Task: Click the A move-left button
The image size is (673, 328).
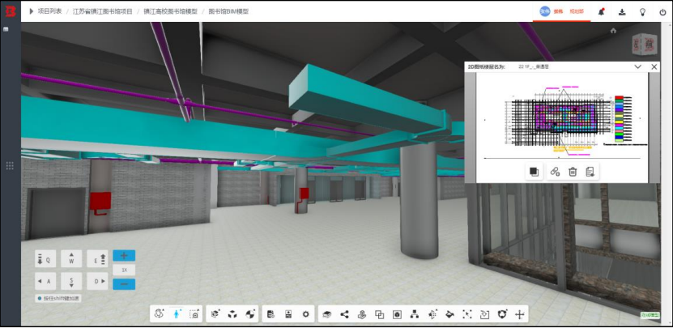Action: [45, 281]
